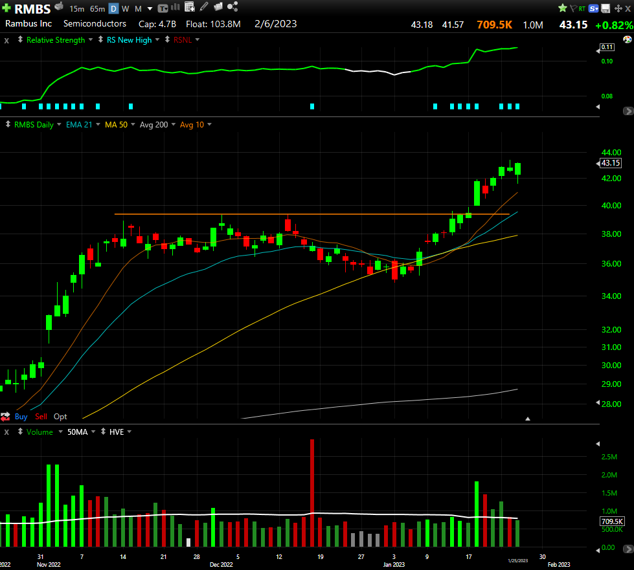Screen dimensions: 634x570
Task: Click the Sell link
Action: (41, 417)
